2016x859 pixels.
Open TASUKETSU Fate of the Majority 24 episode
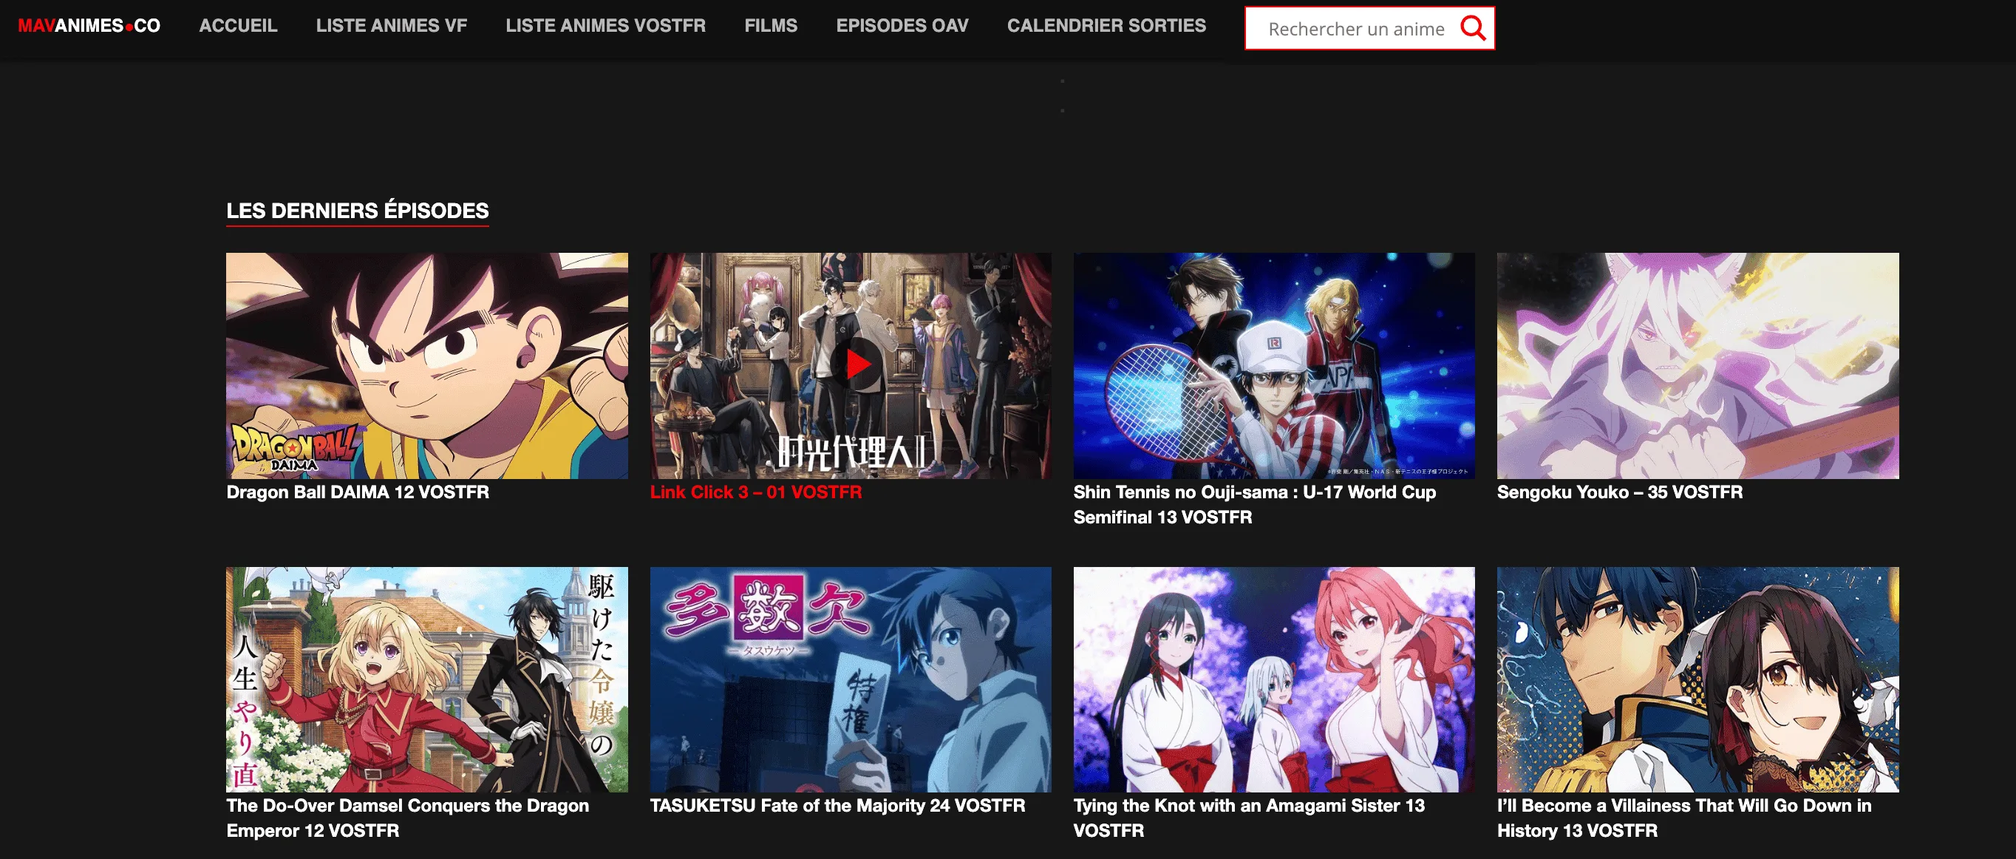pyautogui.click(x=837, y=805)
